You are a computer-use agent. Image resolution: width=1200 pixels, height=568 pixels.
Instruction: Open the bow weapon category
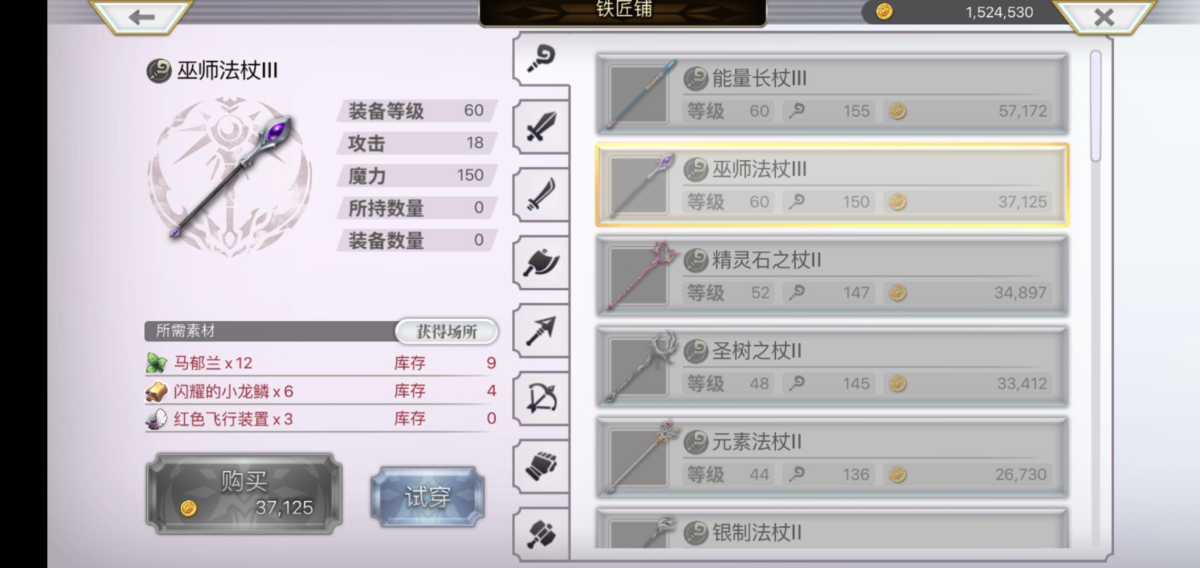click(541, 398)
